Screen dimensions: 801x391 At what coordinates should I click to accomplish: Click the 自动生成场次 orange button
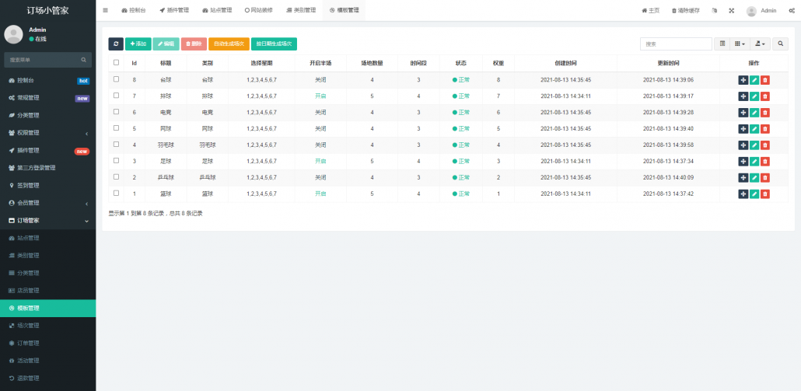click(x=229, y=44)
